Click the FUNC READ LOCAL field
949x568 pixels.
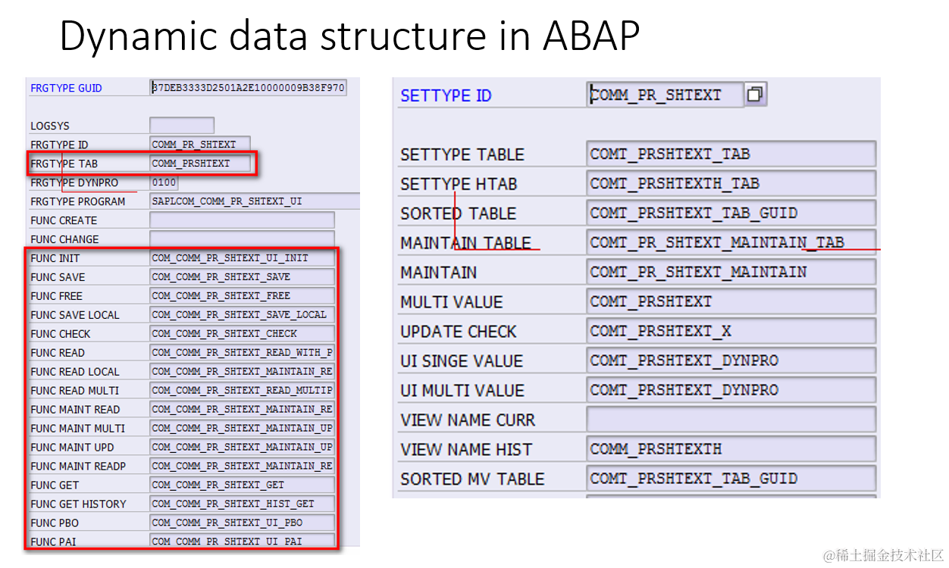(242, 372)
